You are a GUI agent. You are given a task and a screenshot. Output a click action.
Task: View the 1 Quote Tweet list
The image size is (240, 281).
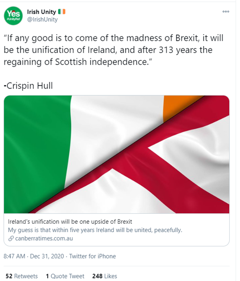coord(65,276)
